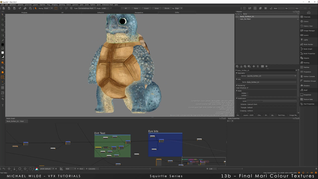
Task: Open Tool Properties from sidebar
Action: click(309, 104)
